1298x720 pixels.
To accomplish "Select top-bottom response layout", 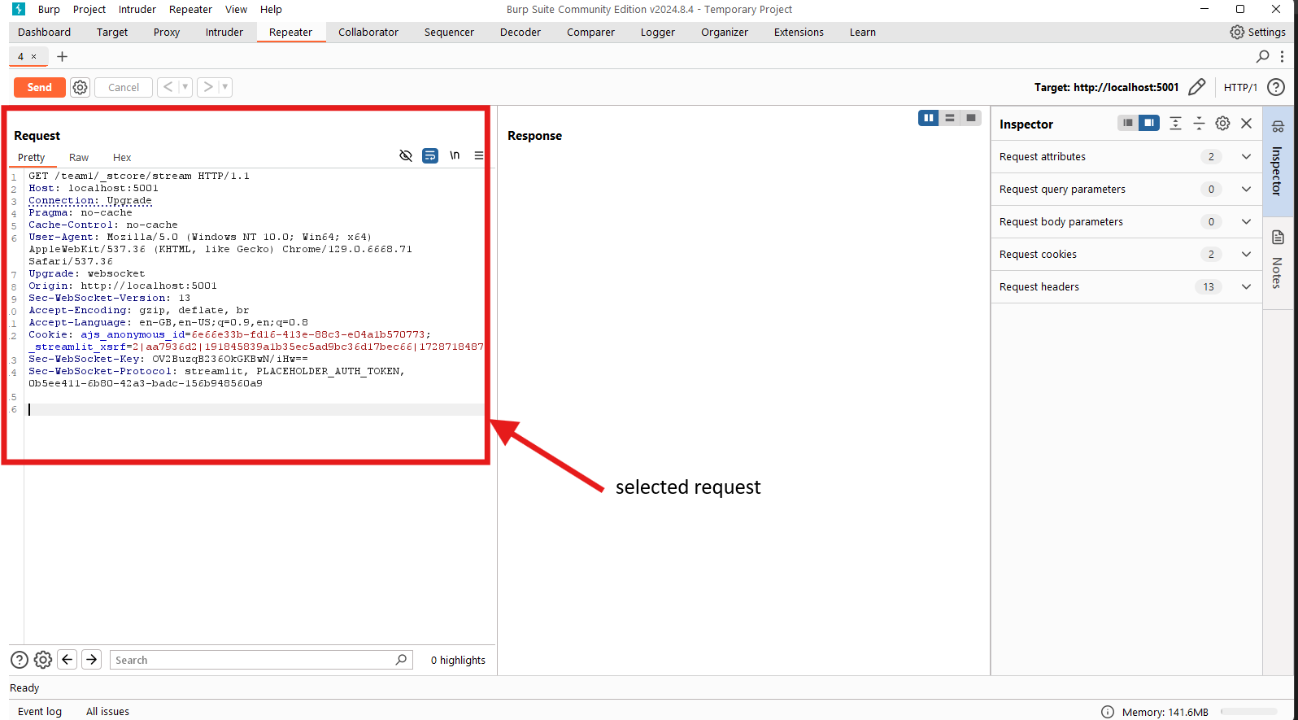I will click(x=949, y=118).
